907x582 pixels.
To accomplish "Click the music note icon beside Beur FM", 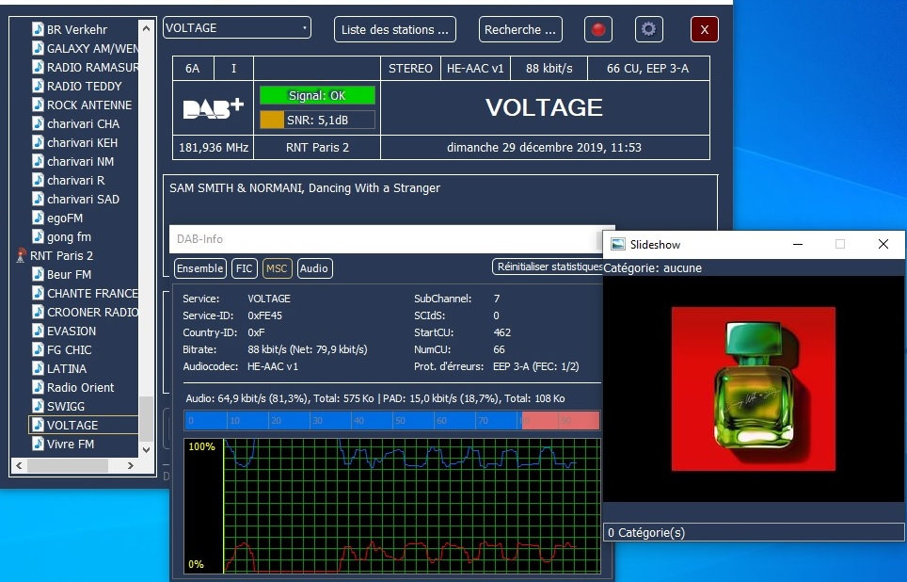I will pos(38,274).
